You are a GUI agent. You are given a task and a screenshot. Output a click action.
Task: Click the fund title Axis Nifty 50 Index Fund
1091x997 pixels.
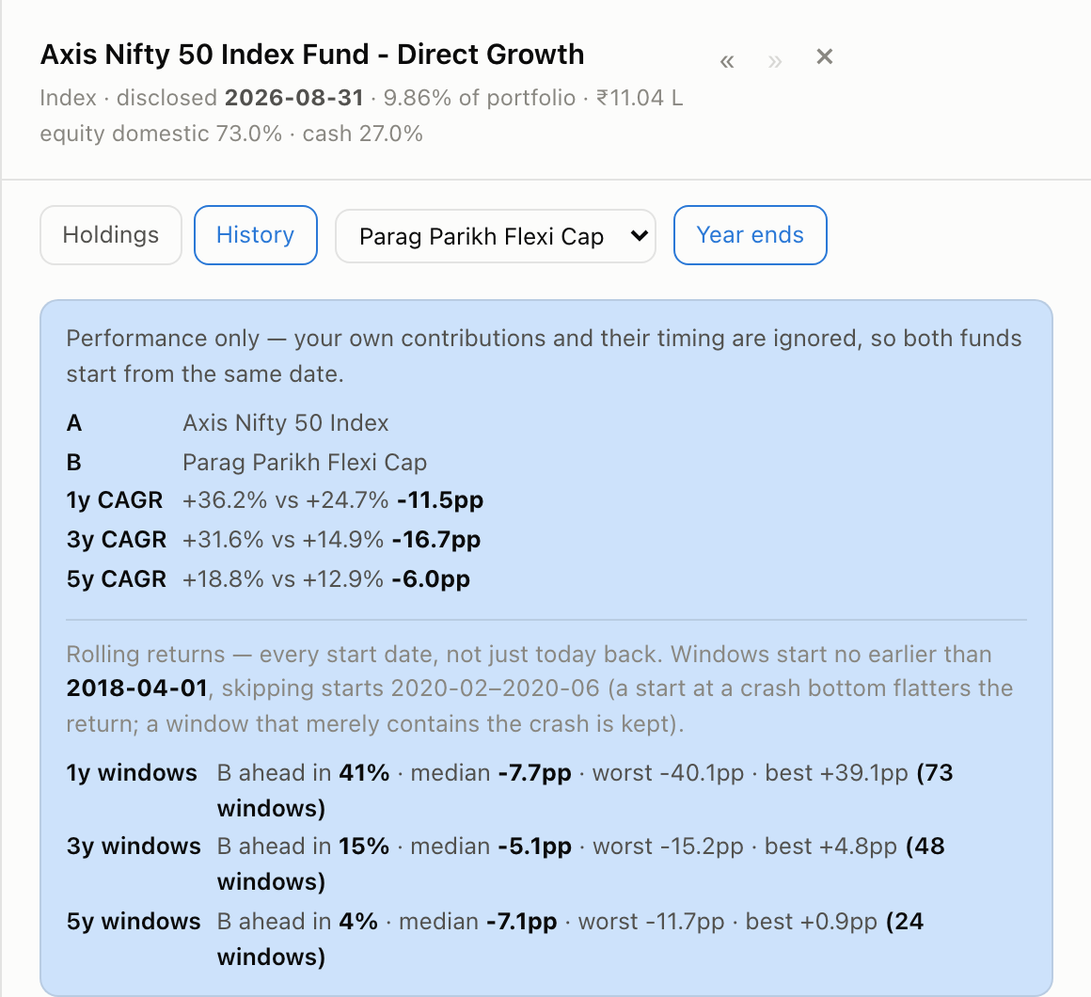[311, 55]
